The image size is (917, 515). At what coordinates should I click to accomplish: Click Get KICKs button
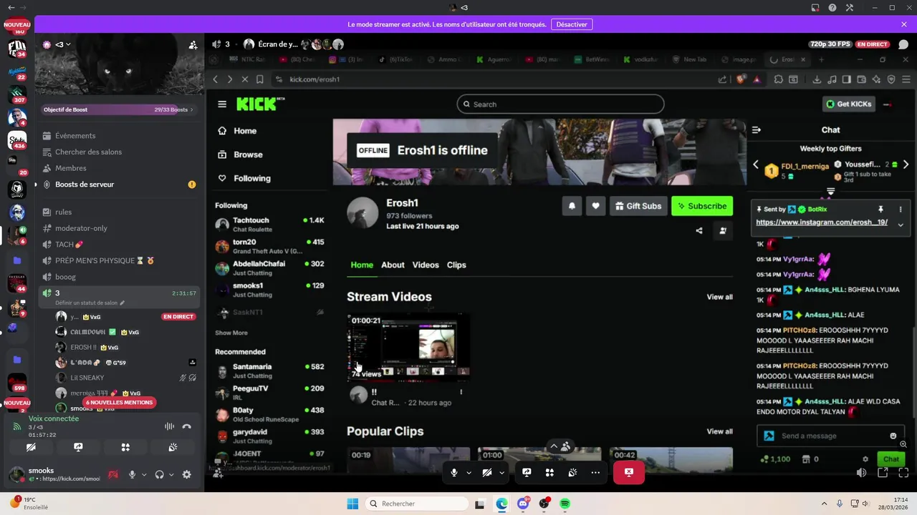click(x=849, y=104)
